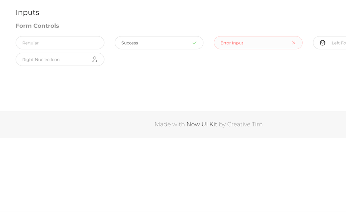
Task: Click the Now UI Kit link in the footer
Action: [x=202, y=124]
